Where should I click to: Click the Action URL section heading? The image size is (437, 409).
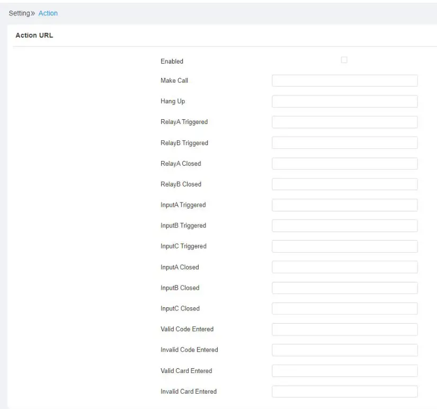click(x=31, y=36)
